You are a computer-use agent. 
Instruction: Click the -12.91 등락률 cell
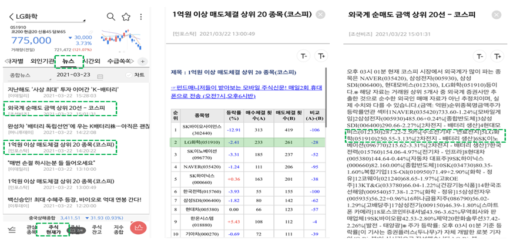tap(234, 130)
